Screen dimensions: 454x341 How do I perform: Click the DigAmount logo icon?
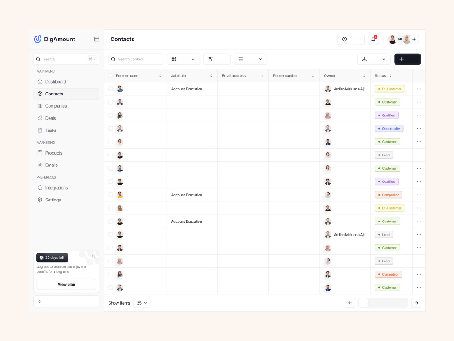coord(38,39)
